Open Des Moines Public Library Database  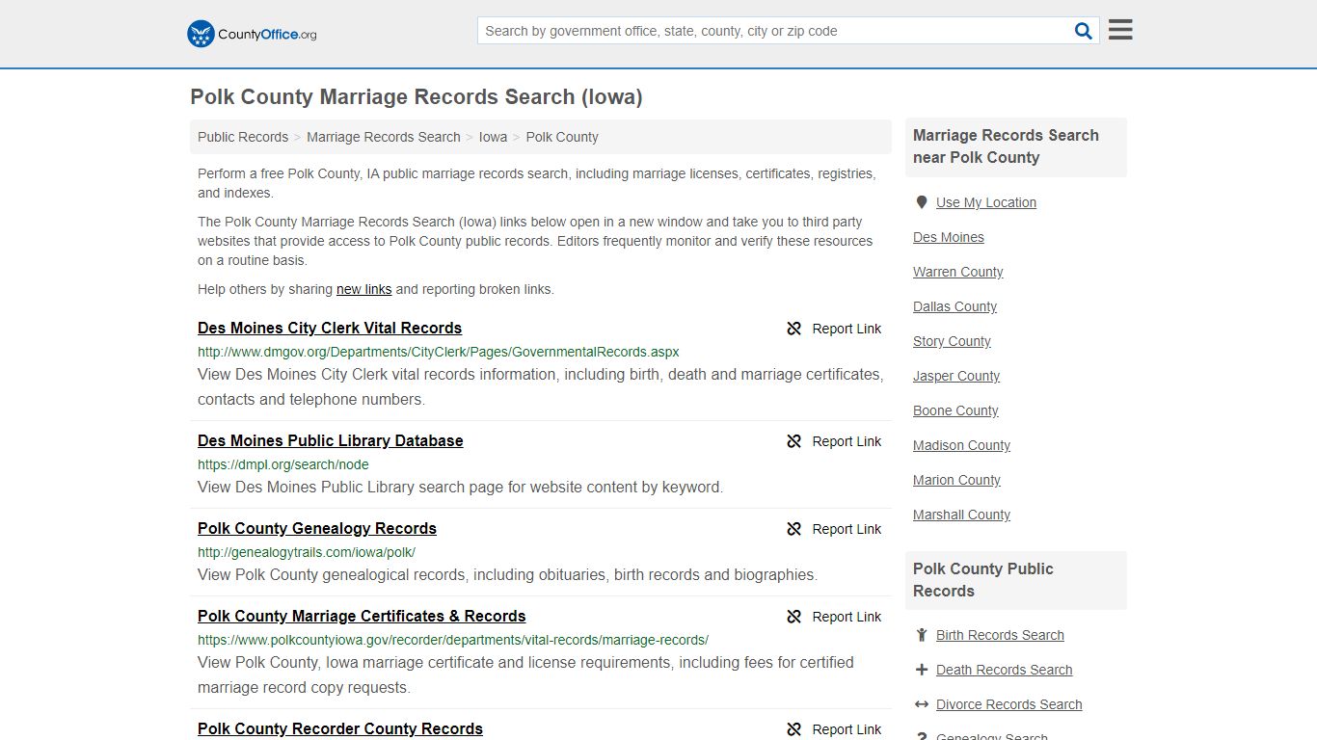point(331,440)
